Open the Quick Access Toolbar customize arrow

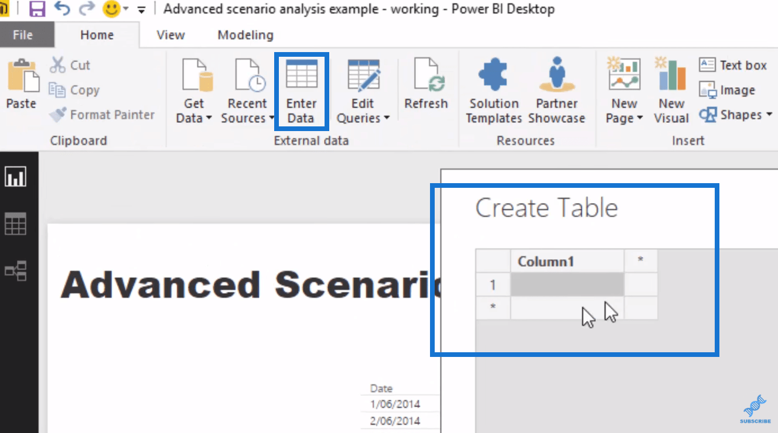141,10
